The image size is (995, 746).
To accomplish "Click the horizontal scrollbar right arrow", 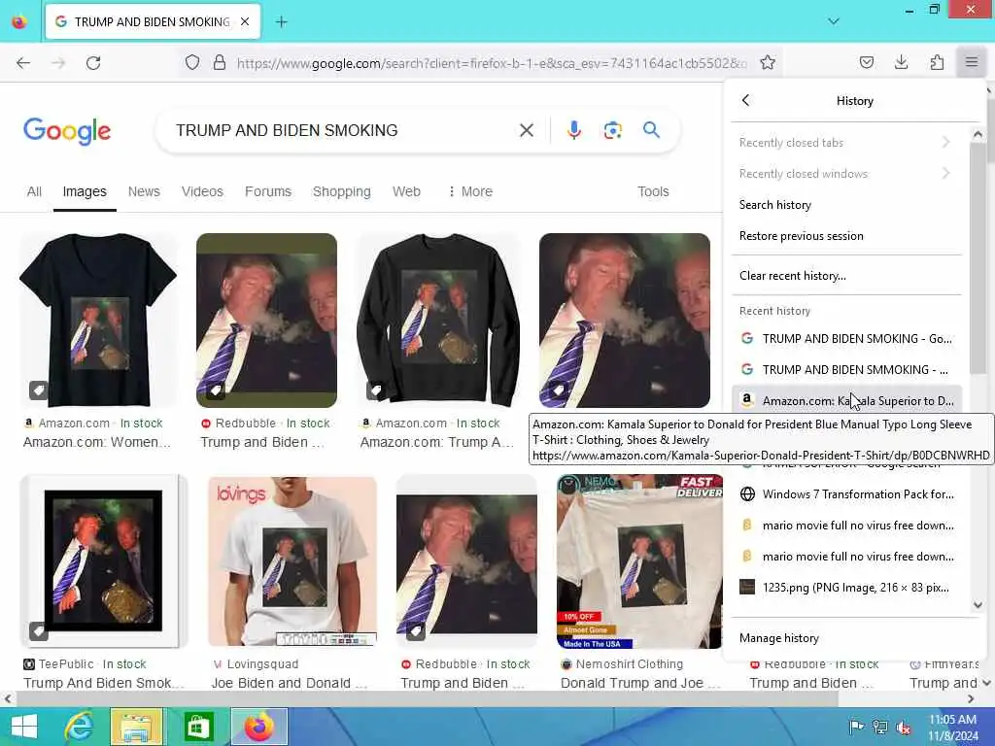I will (x=971, y=699).
